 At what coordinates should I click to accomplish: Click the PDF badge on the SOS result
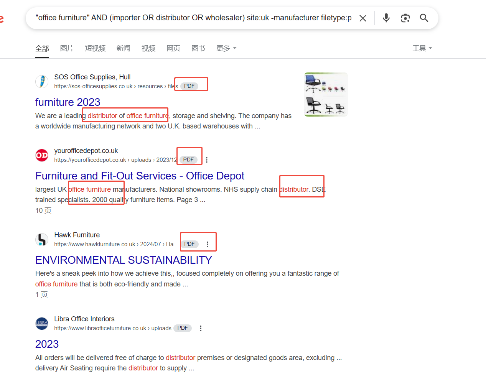coord(189,86)
